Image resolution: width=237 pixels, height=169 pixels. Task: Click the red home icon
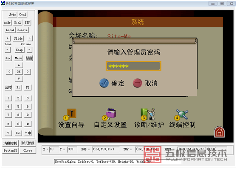219,132
